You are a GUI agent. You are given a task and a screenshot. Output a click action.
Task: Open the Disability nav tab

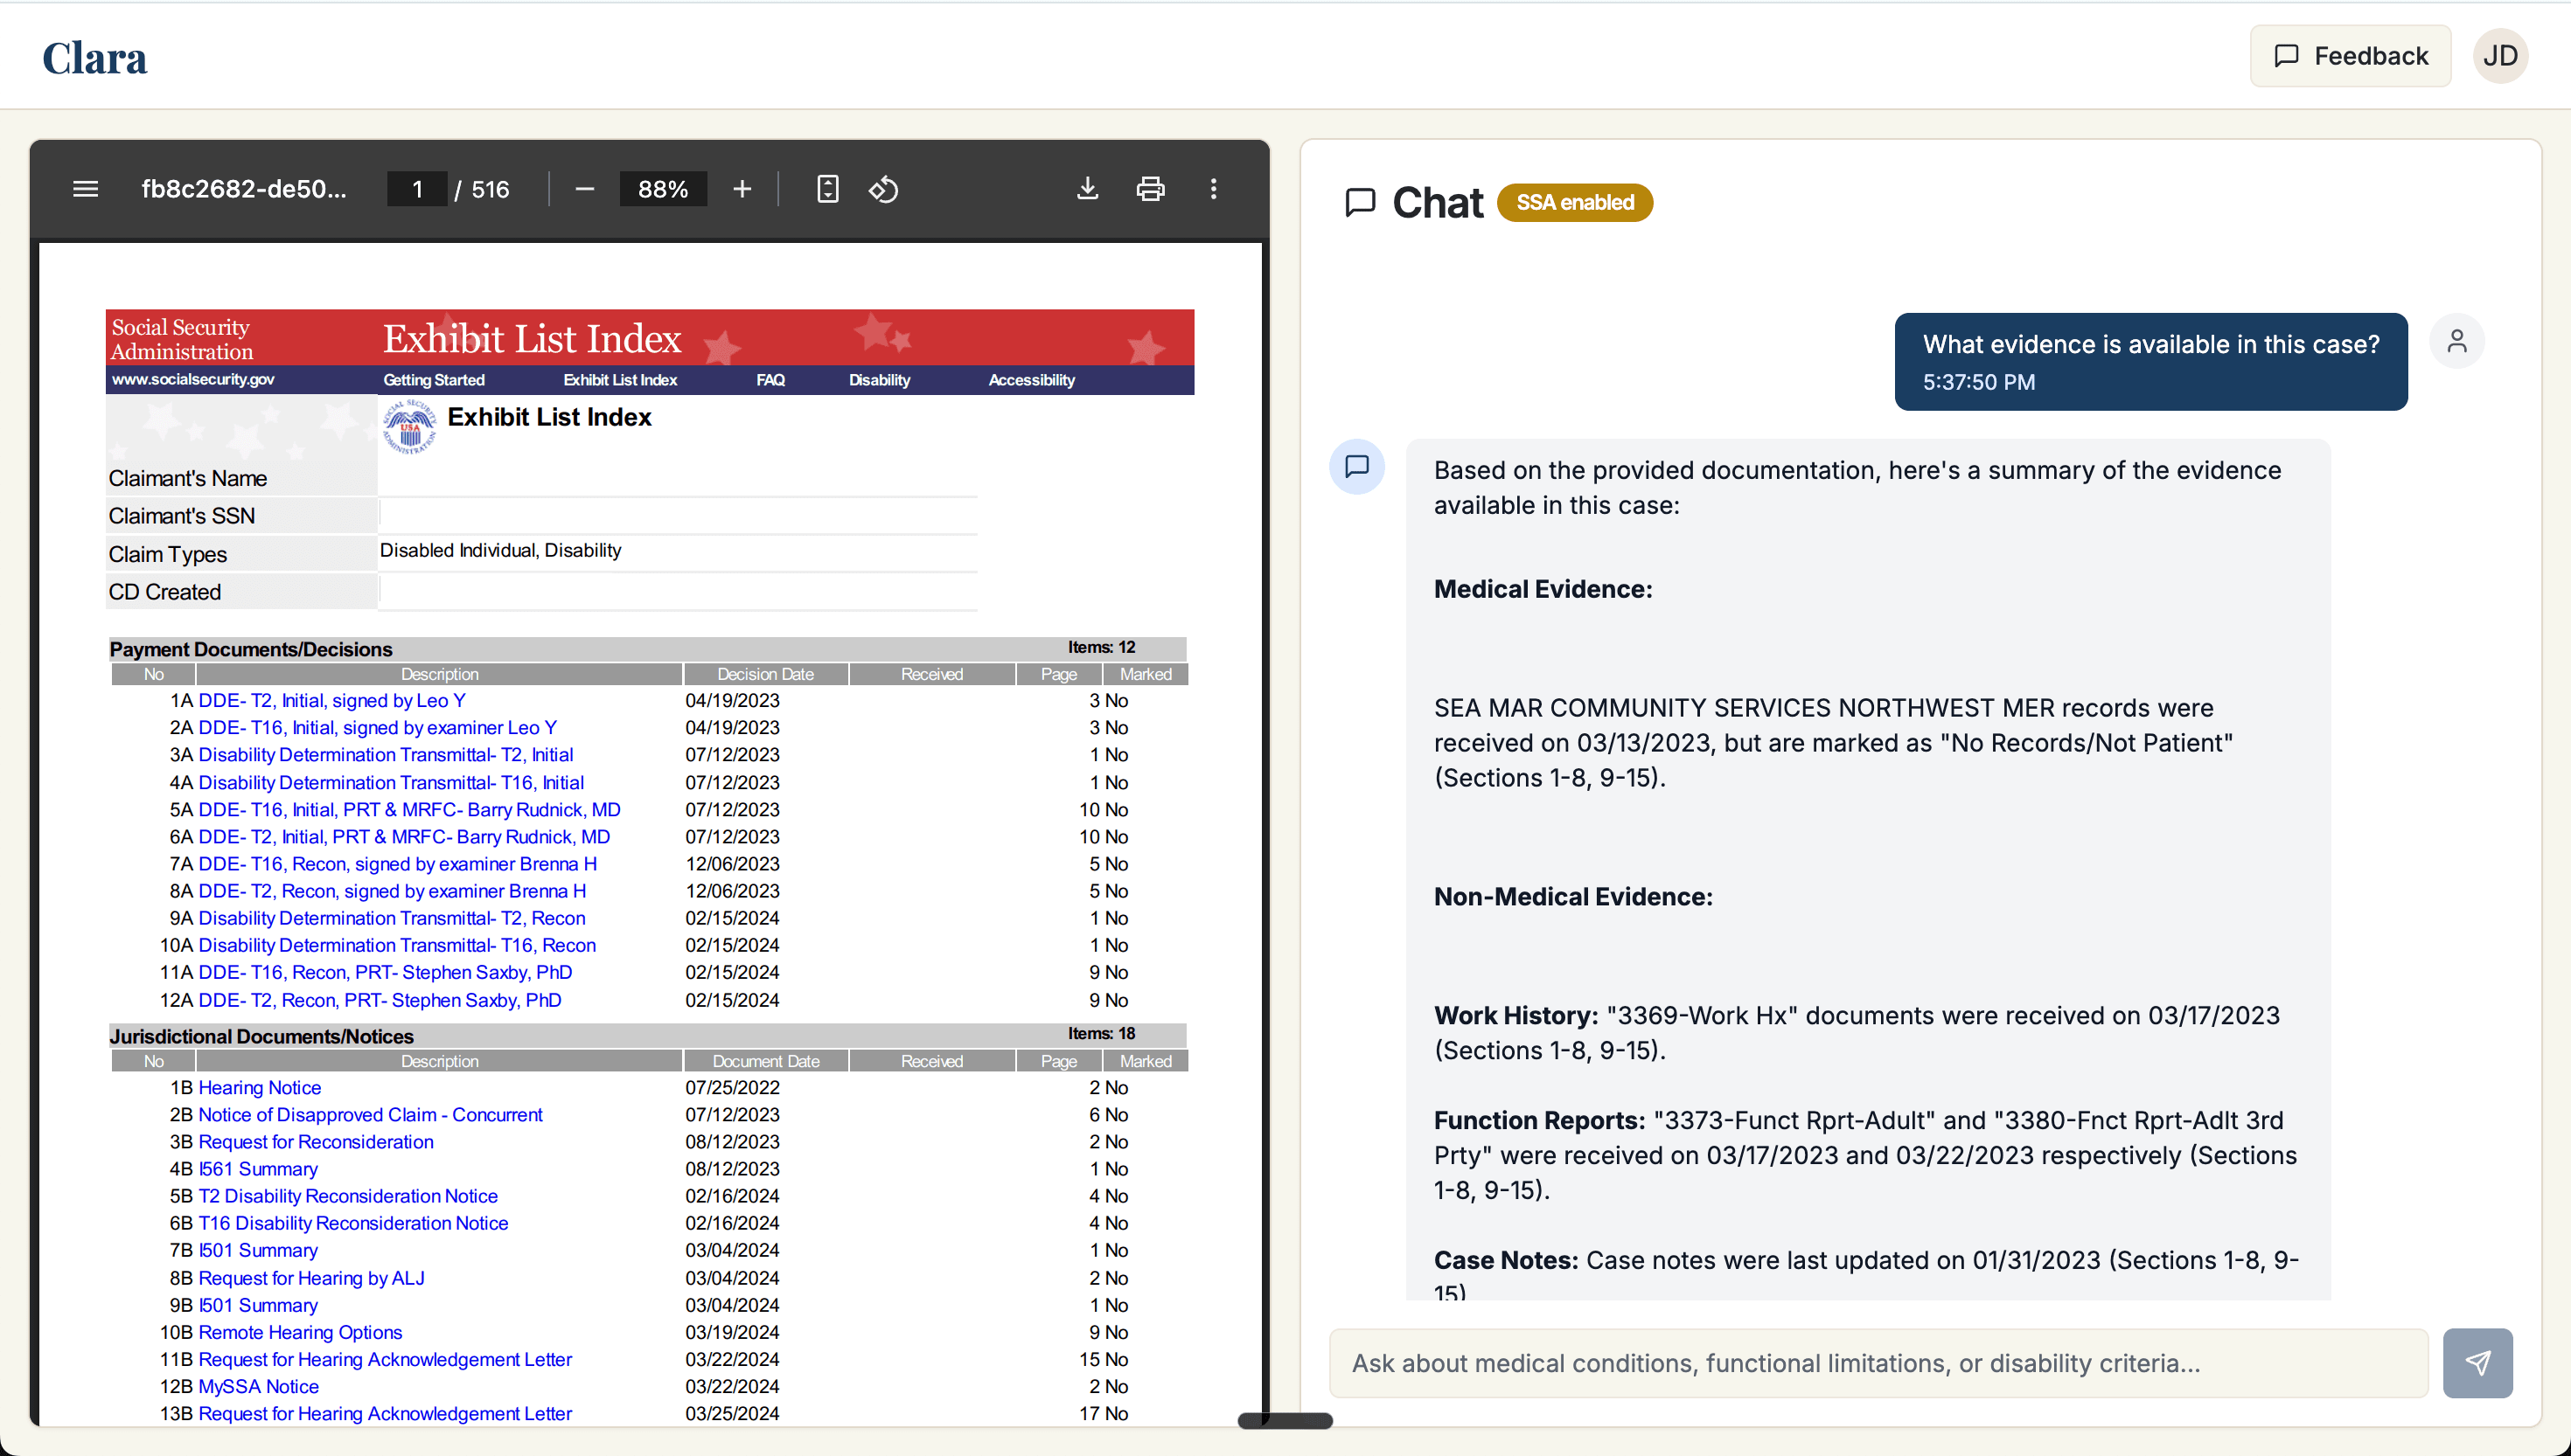click(880, 380)
